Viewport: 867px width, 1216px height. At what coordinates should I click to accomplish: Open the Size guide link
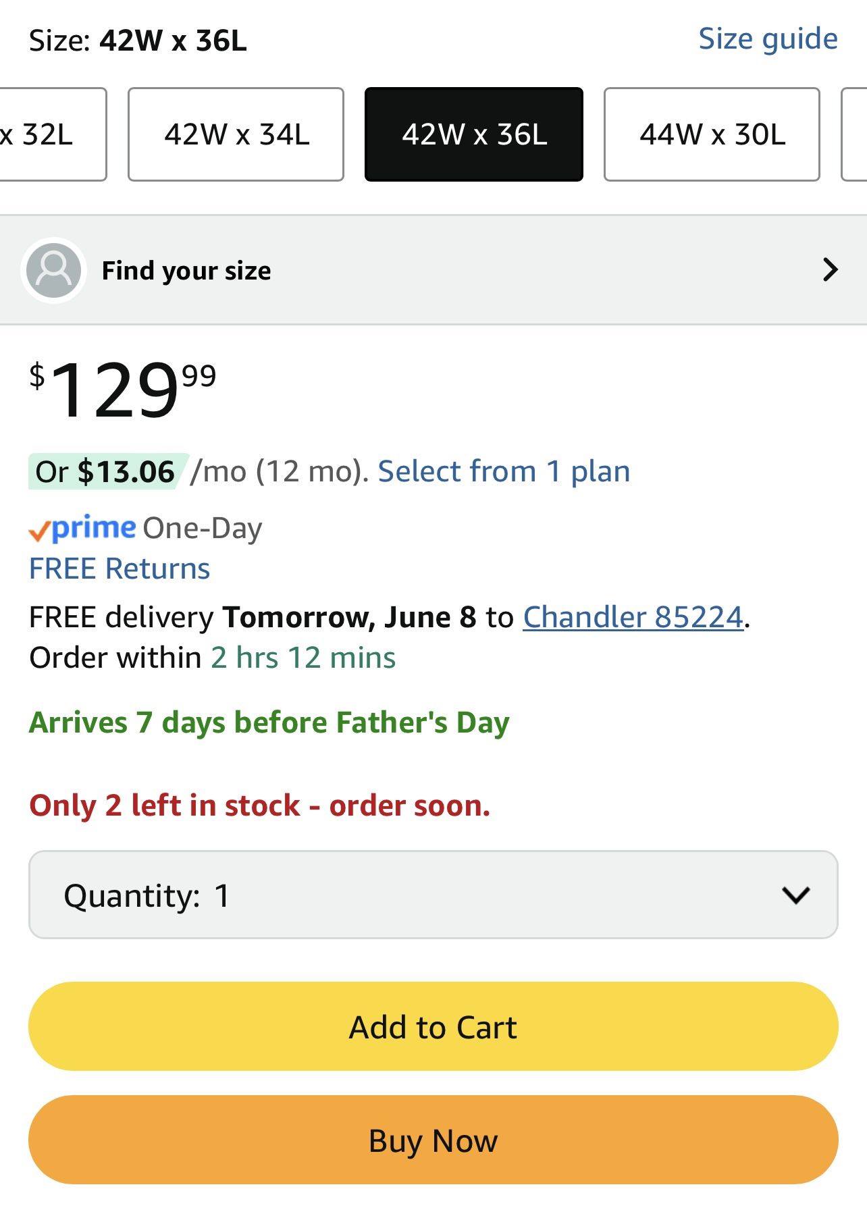(x=768, y=38)
